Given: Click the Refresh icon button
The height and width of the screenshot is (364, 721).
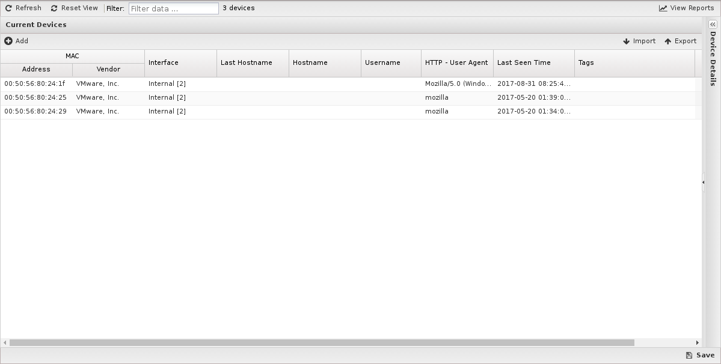Looking at the screenshot, I should 8,8.
